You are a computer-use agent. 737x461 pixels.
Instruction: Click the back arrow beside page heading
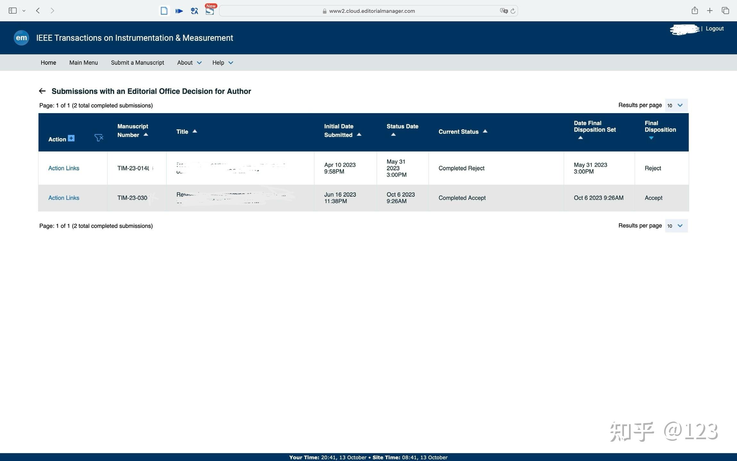42,91
